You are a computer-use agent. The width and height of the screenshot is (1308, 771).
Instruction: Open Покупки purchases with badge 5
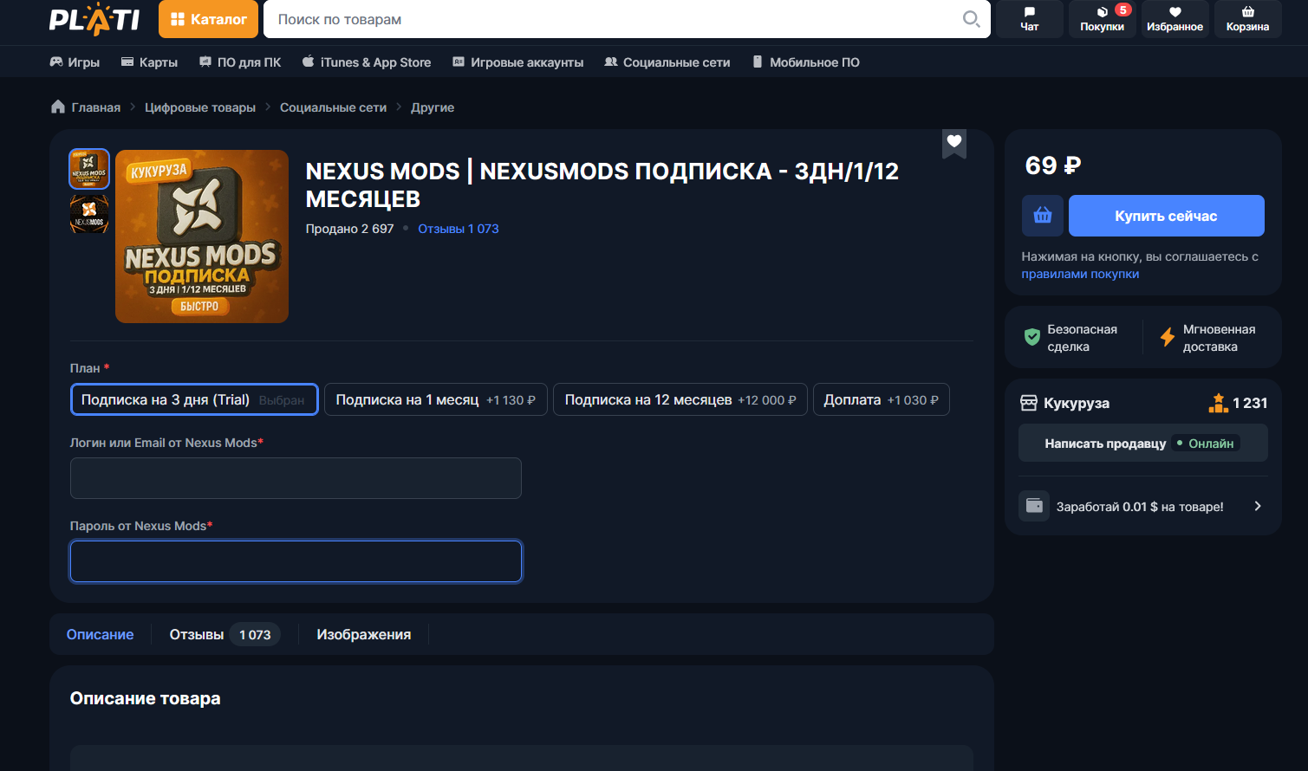[x=1103, y=19]
